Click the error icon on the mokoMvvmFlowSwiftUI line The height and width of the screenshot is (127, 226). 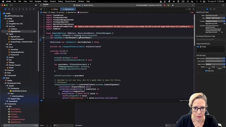76,27
